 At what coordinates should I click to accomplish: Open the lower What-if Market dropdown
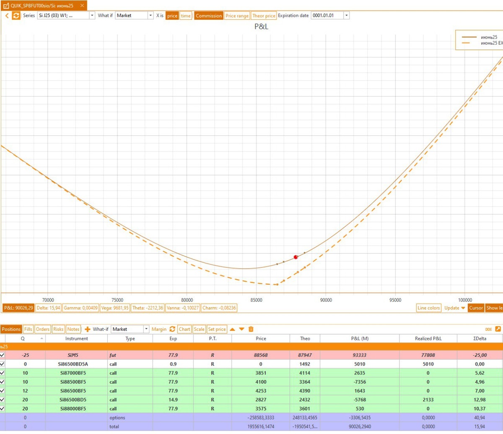(146, 329)
